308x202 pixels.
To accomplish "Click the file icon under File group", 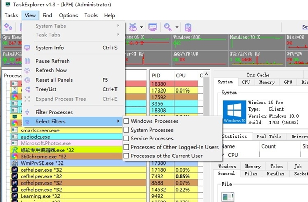I will [227, 197].
